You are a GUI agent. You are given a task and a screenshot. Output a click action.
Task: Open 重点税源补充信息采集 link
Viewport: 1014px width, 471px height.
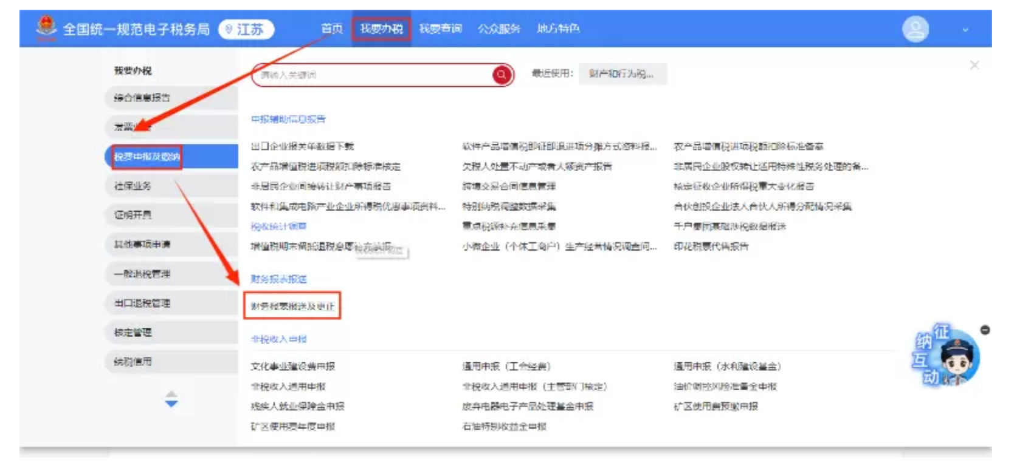click(x=509, y=226)
